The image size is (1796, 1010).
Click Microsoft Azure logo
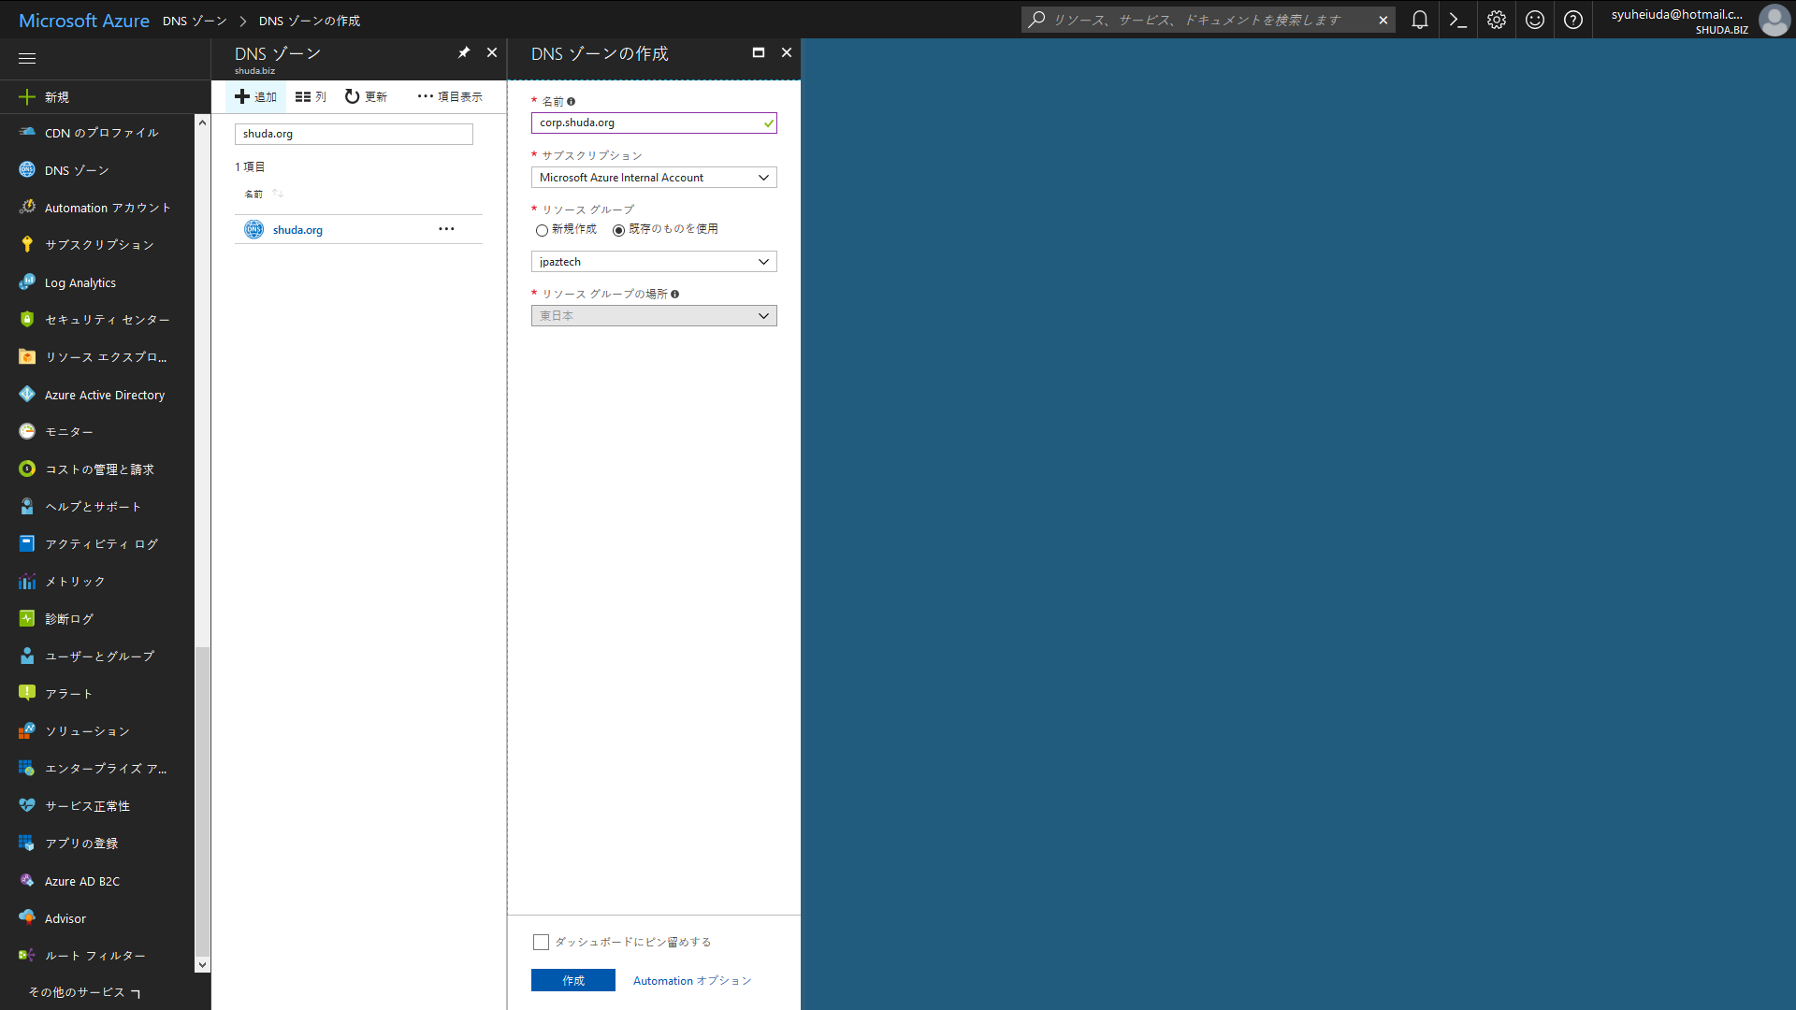click(x=84, y=21)
